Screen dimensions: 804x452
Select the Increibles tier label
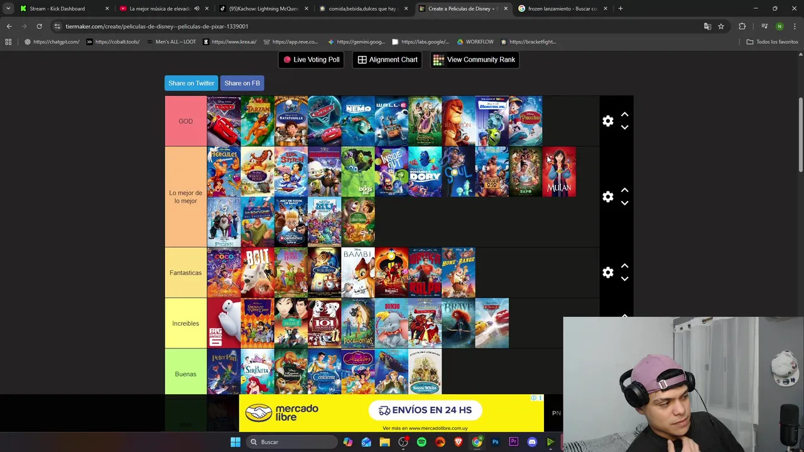pyautogui.click(x=185, y=323)
